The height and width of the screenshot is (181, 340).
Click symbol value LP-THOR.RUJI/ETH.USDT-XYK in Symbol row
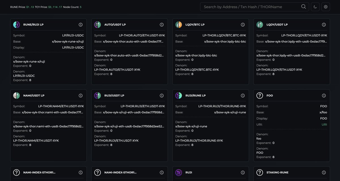pos(143,106)
